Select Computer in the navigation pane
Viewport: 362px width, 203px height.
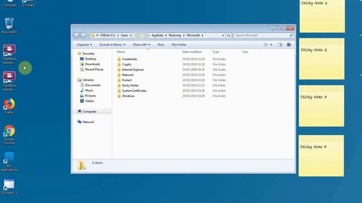pos(89,112)
